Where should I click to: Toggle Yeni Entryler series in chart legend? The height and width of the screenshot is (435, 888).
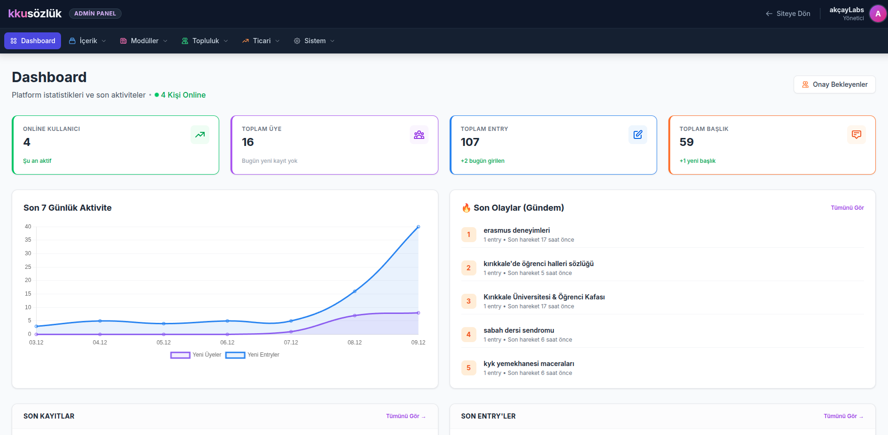(253, 355)
